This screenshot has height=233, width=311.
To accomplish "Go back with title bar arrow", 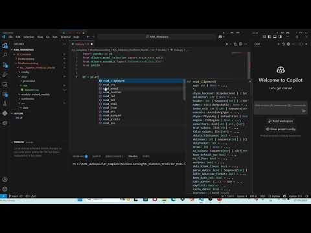I will tap(88, 37).
